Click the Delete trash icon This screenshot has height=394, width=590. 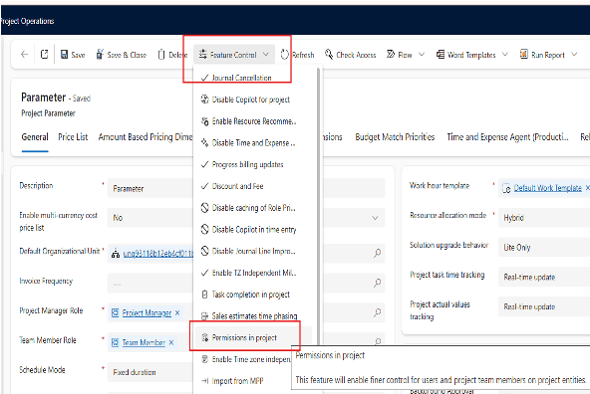point(161,55)
